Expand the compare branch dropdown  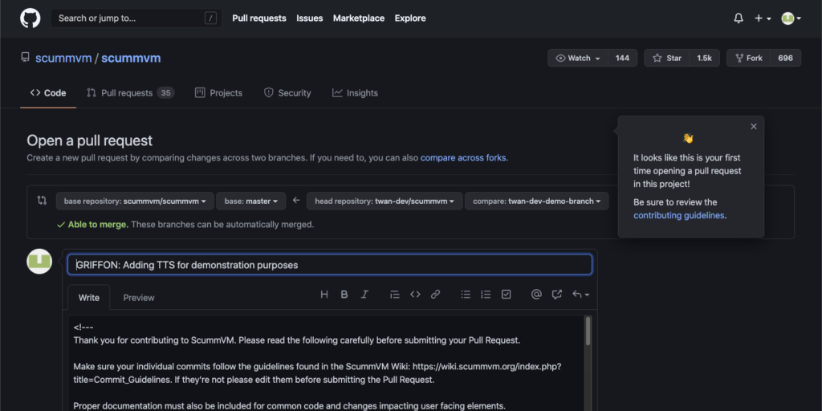click(x=536, y=201)
